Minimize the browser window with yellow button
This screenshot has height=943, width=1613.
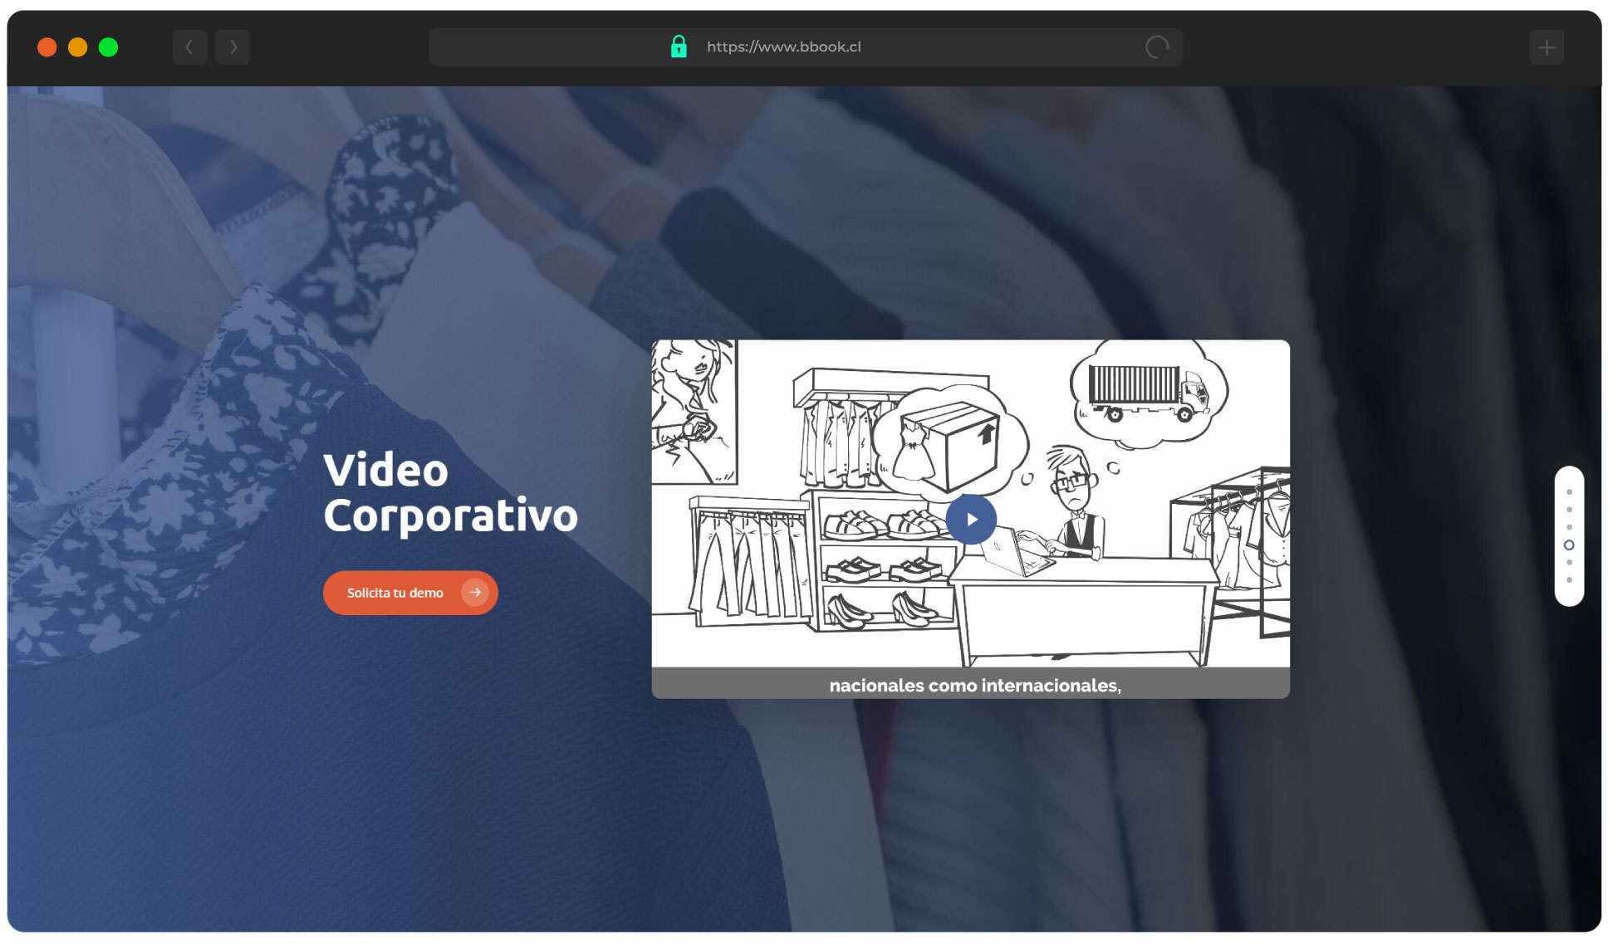tap(78, 47)
